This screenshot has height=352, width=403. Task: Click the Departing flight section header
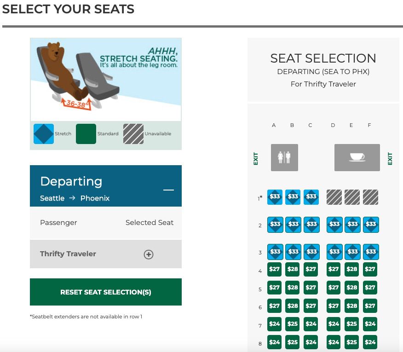(x=71, y=181)
